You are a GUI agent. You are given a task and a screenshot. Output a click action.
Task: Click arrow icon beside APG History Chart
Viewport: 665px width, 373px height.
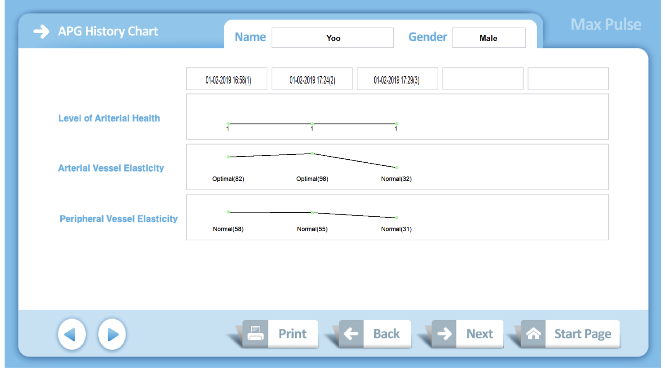point(41,31)
